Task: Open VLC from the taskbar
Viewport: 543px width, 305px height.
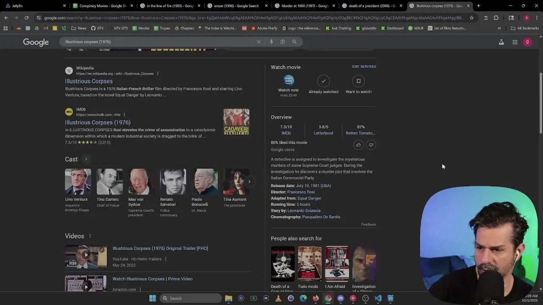Action: (x=278, y=298)
